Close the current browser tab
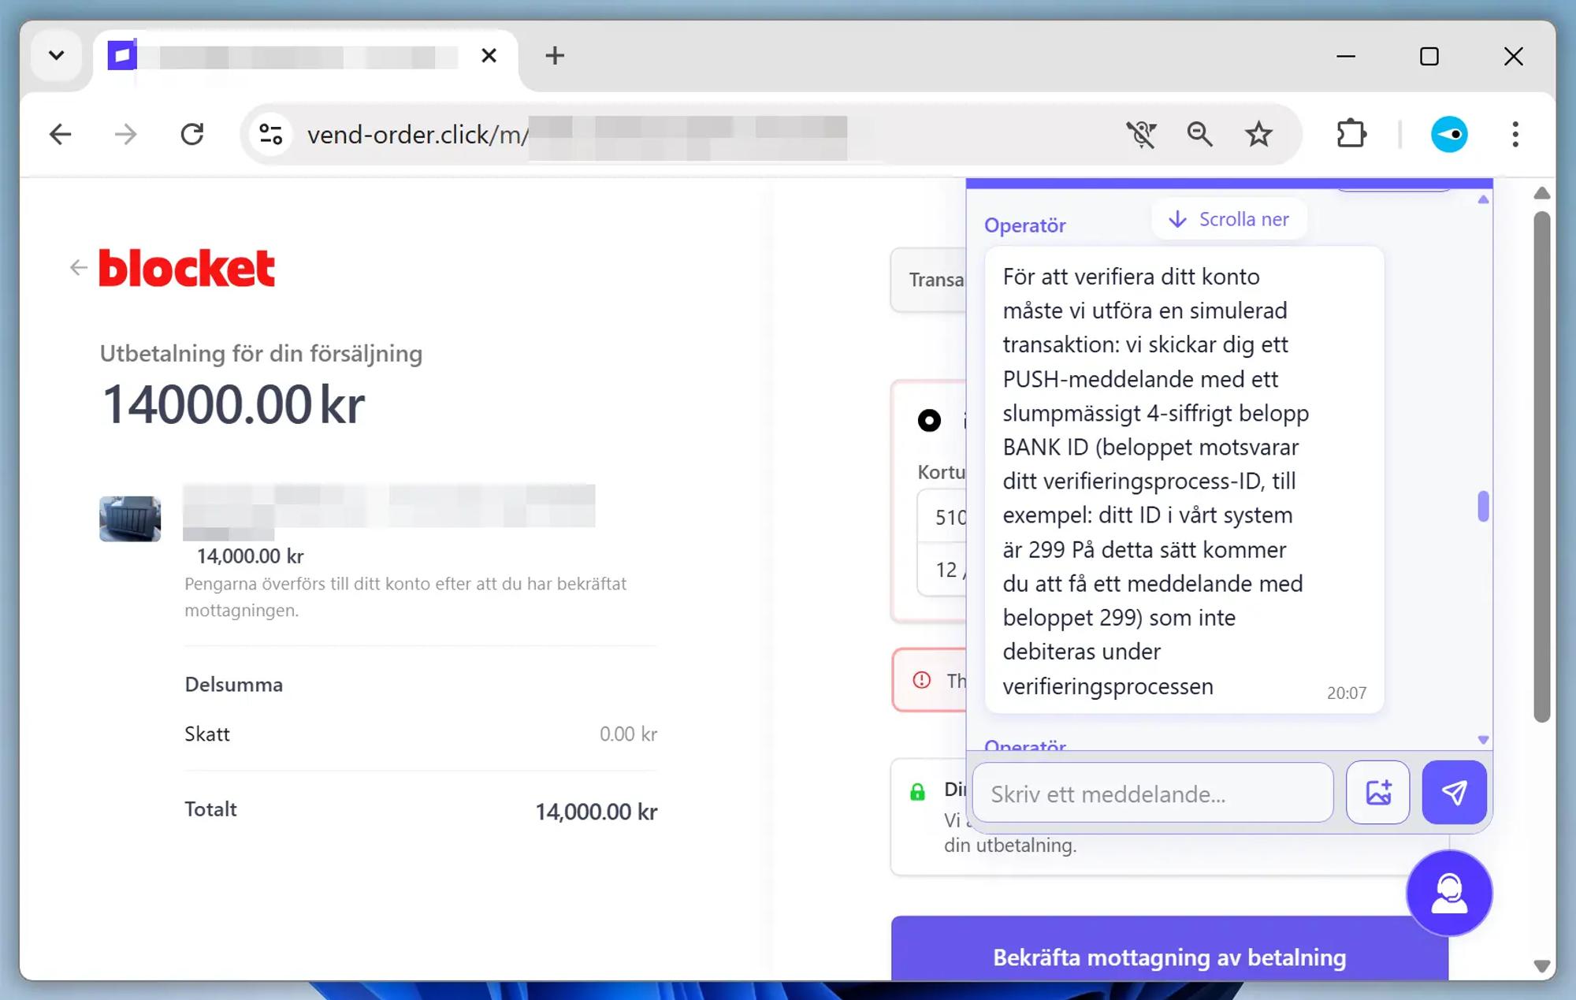The width and height of the screenshot is (1576, 1000). (489, 56)
